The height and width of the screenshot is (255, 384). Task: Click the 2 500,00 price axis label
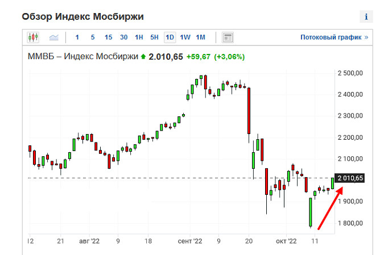coord(350,73)
